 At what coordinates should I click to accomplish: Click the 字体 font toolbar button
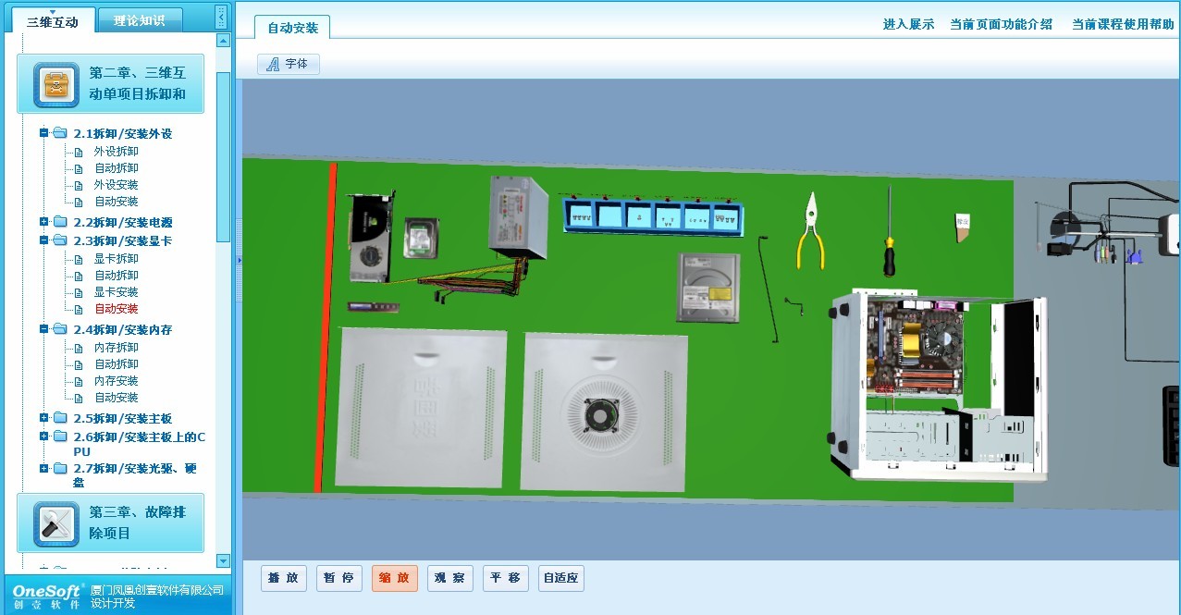tap(289, 64)
